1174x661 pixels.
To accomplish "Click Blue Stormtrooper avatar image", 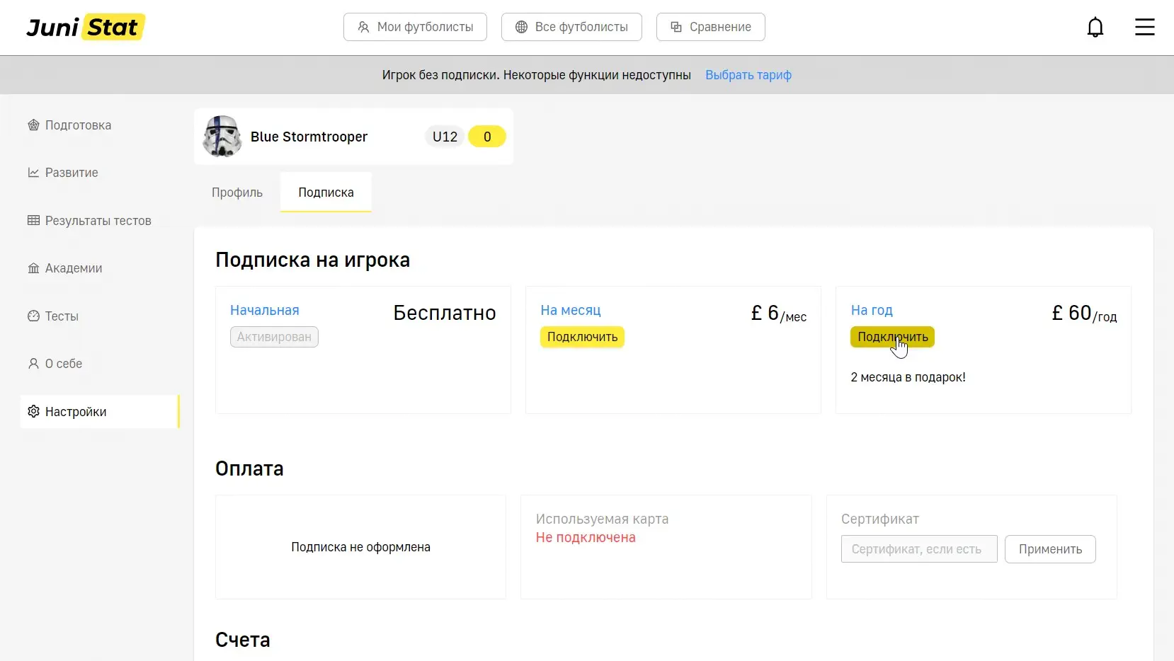I will tap(222, 137).
